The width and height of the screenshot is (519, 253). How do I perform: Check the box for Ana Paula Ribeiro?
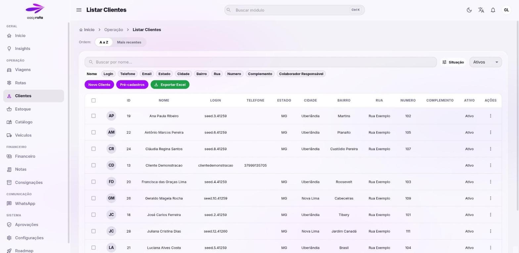pyautogui.click(x=93, y=116)
